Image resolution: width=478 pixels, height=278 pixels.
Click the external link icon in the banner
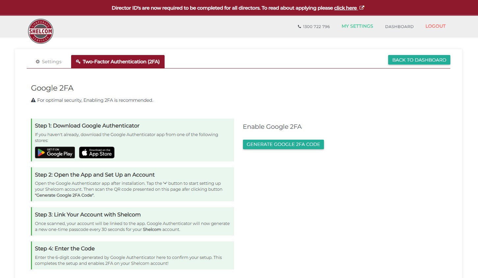tap(362, 8)
